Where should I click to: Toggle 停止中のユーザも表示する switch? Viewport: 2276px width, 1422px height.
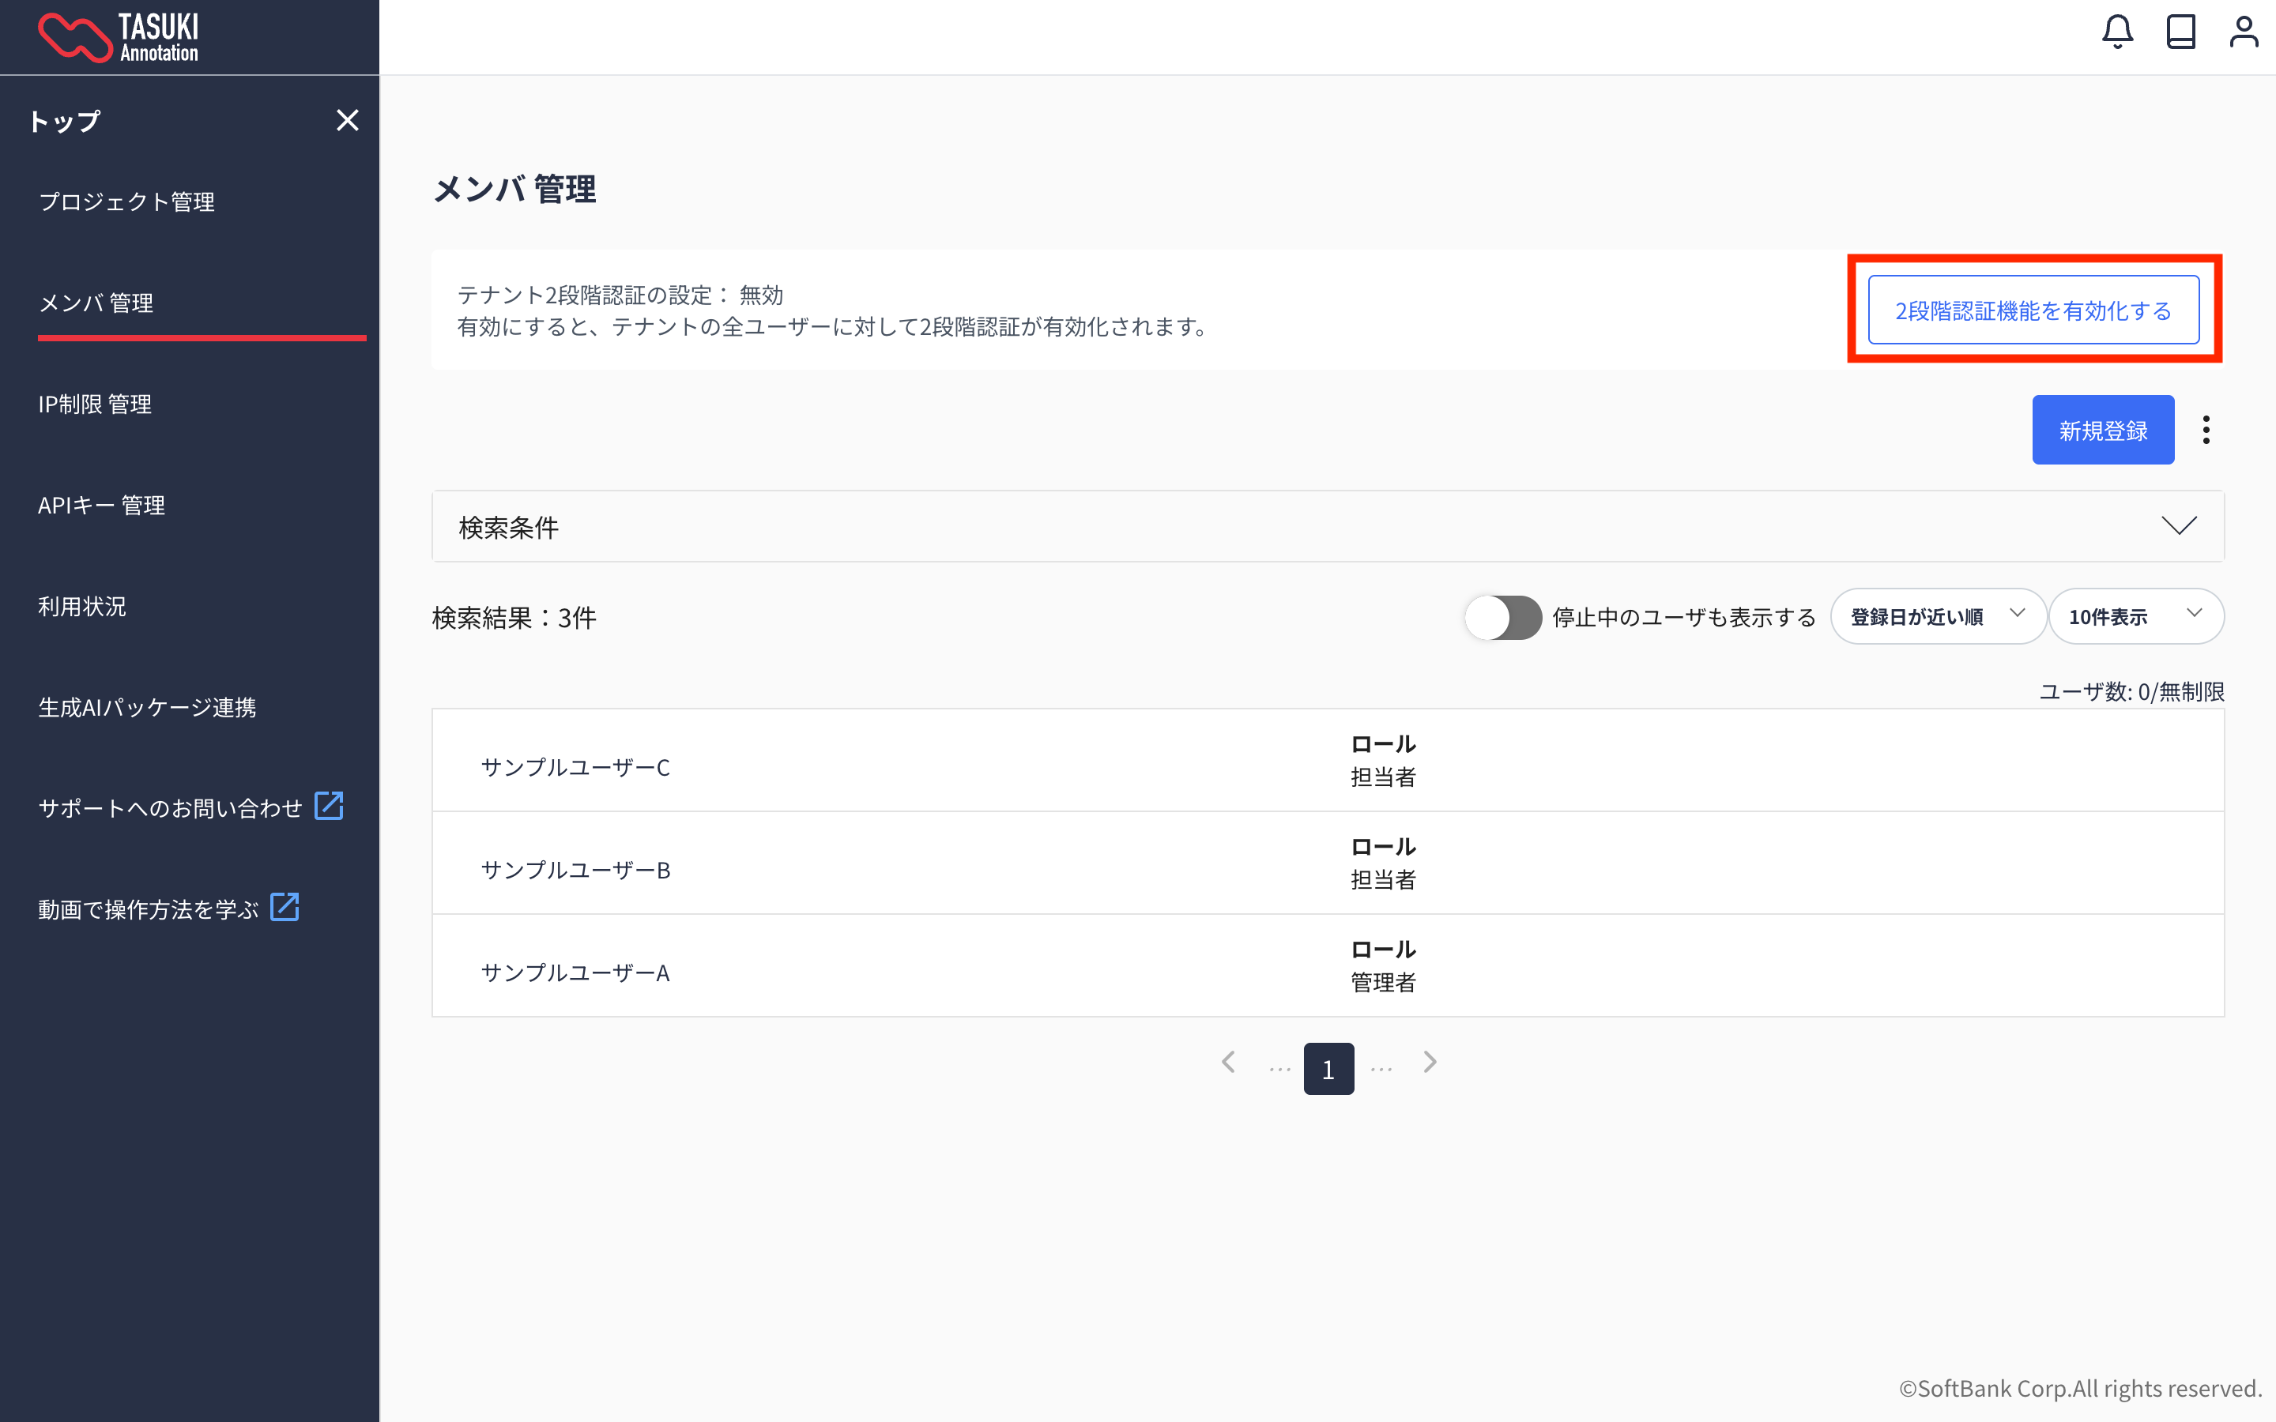point(1502,617)
